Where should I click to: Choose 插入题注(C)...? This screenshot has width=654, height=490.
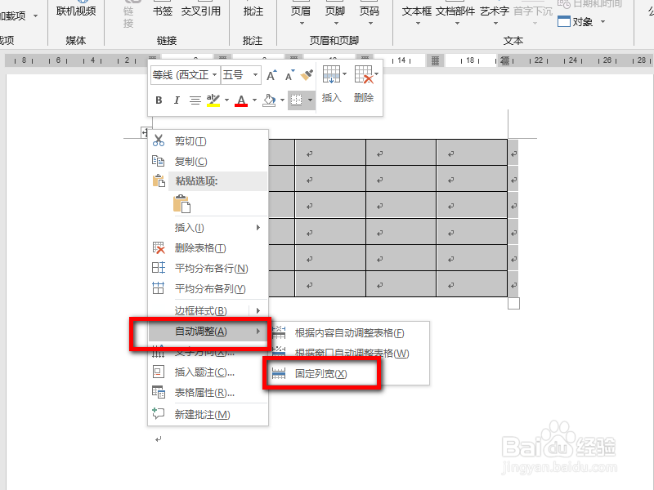point(208,372)
